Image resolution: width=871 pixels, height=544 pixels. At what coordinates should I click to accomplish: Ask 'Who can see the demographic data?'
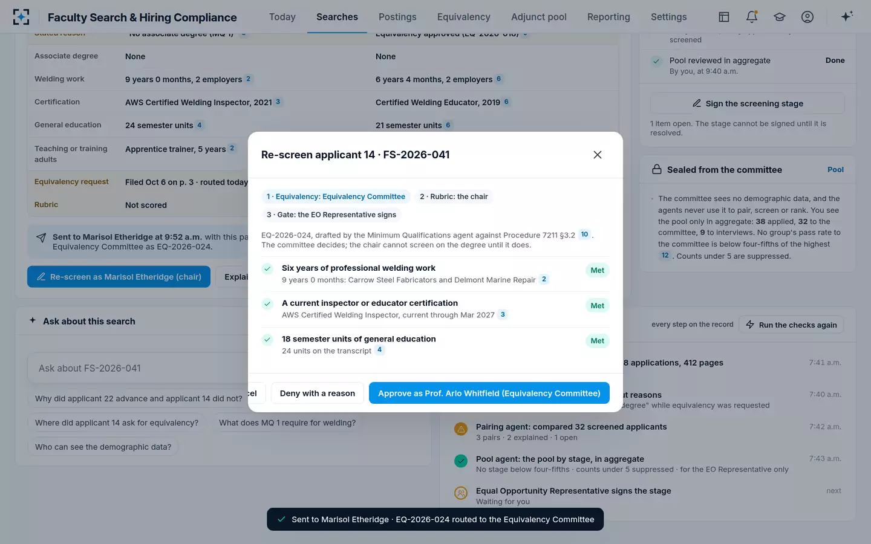pyautogui.click(x=103, y=447)
